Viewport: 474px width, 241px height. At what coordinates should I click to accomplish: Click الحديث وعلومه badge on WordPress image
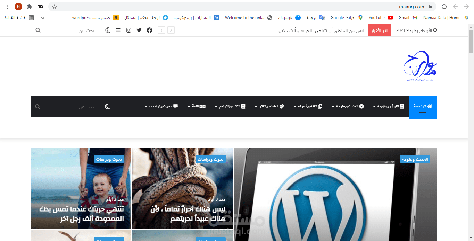tap(415, 159)
